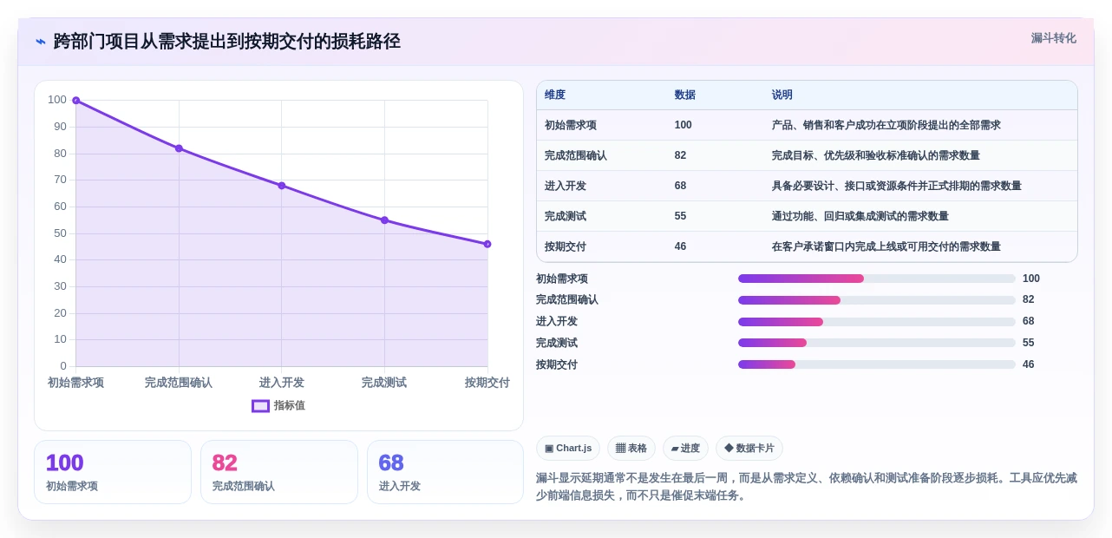Click the chart data point for 完成范围确认
This screenshot has height=538, width=1112.
179,148
